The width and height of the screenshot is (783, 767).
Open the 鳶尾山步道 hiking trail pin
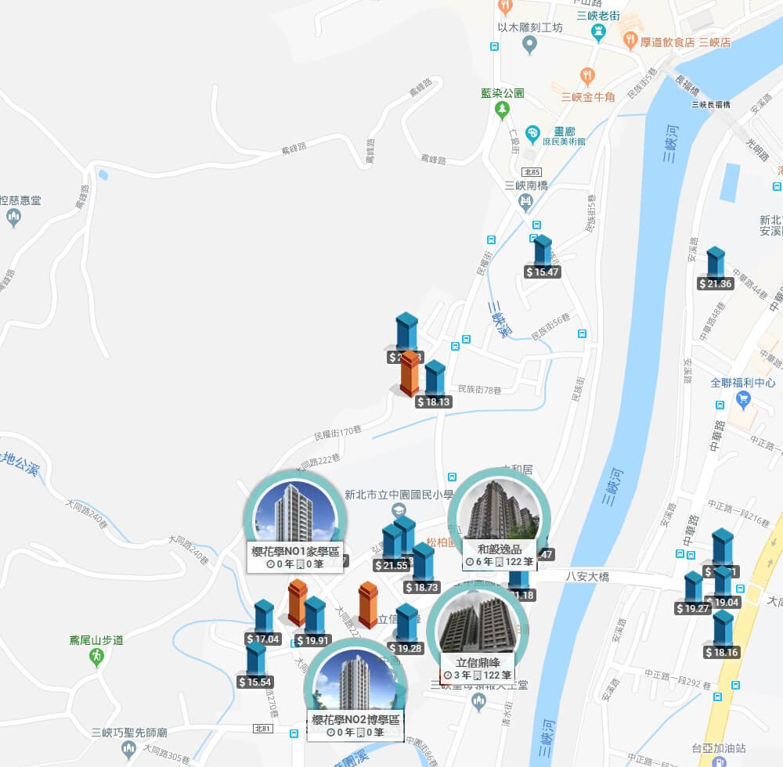pyautogui.click(x=96, y=657)
